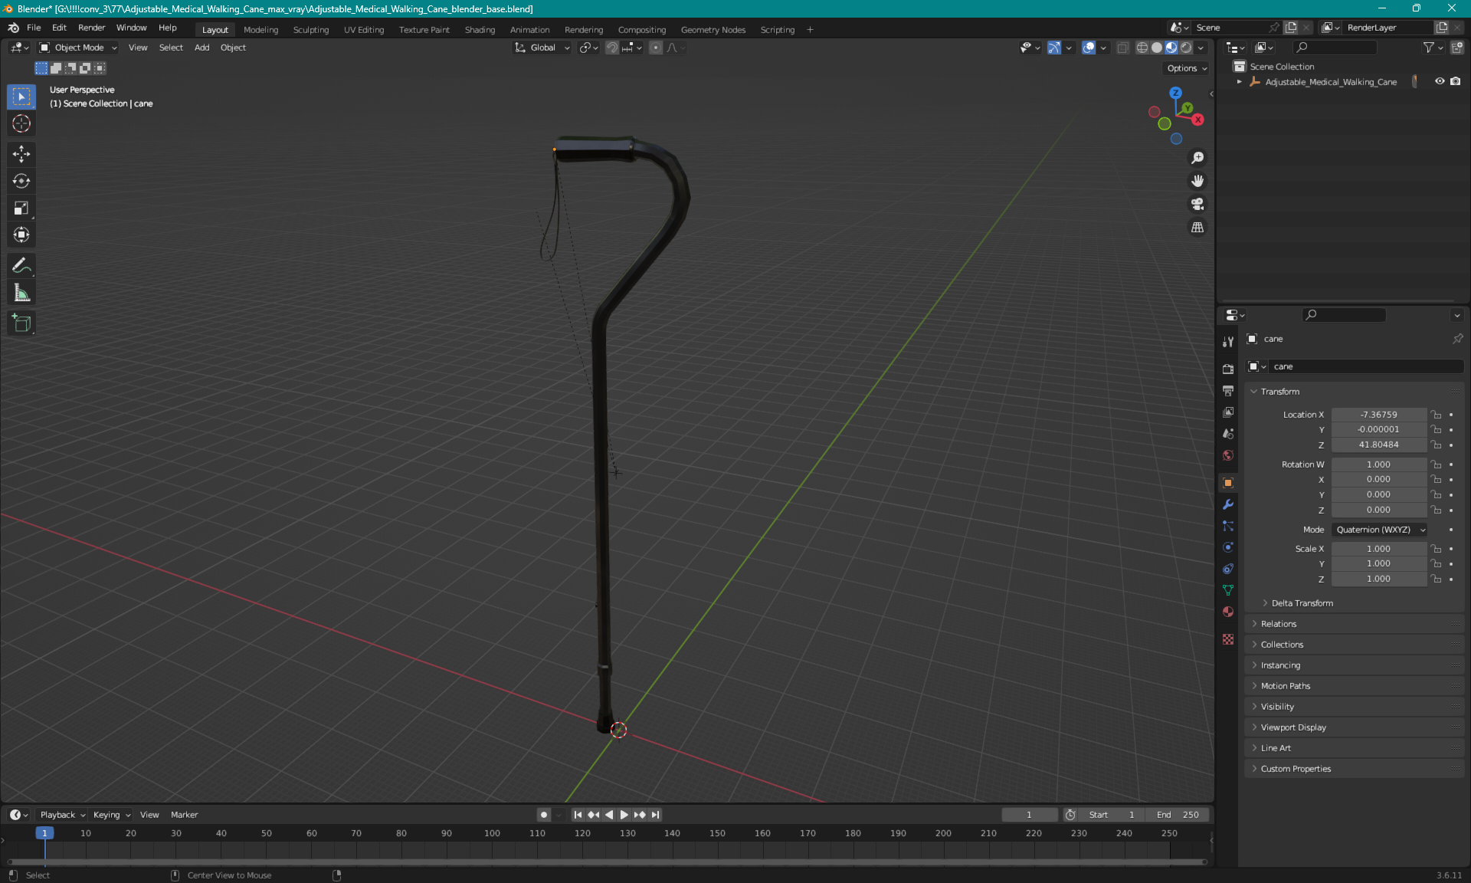1471x883 pixels.
Task: Click the viewport zoom magnifier icon
Action: pos(1197,158)
